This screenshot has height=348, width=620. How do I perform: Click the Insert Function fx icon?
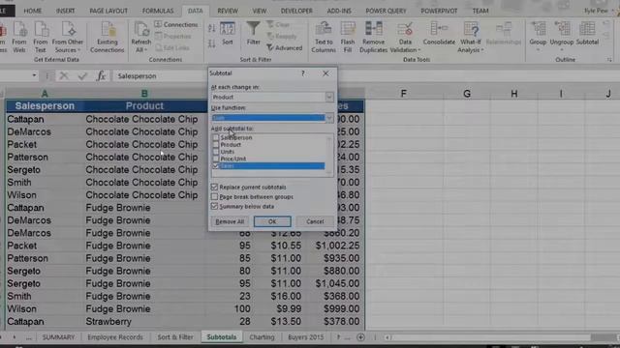pos(101,75)
